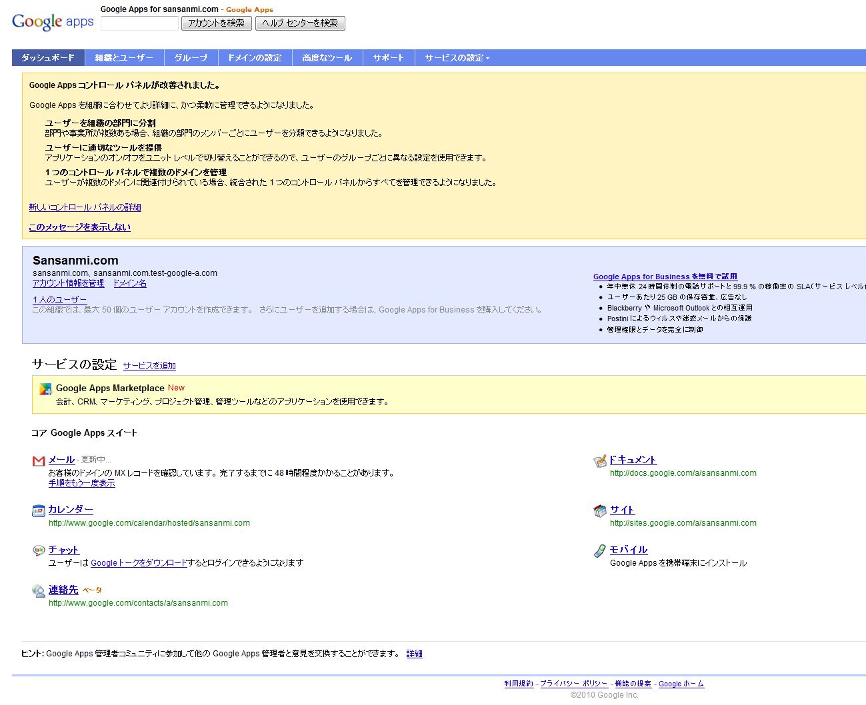
Task: Click Googleトークをダウンロード link
Action: click(139, 563)
